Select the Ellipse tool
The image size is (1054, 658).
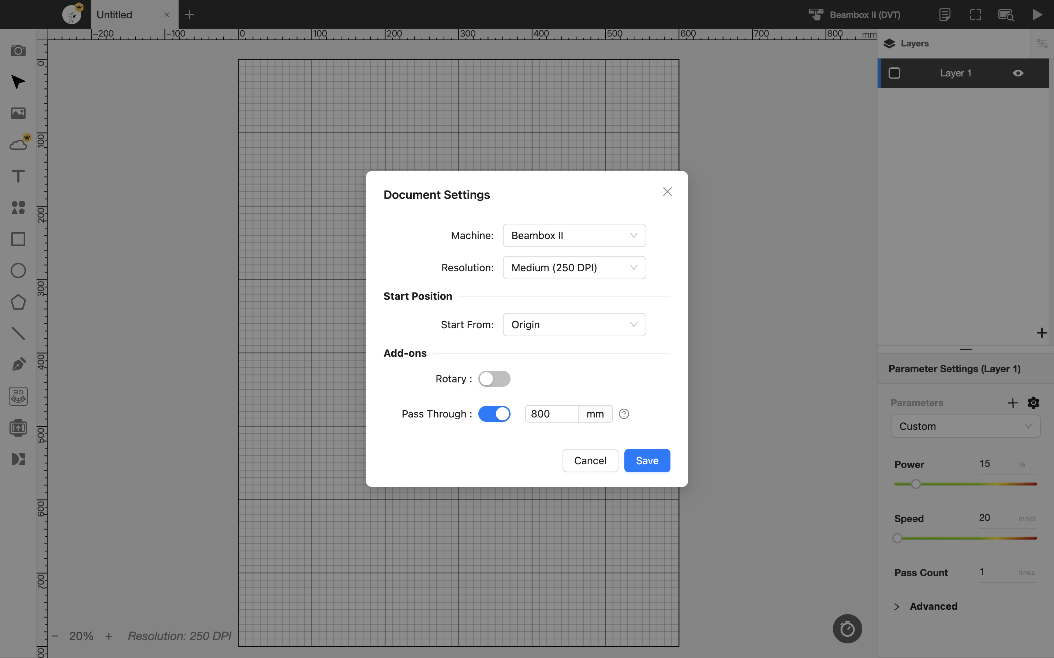click(18, 270)
